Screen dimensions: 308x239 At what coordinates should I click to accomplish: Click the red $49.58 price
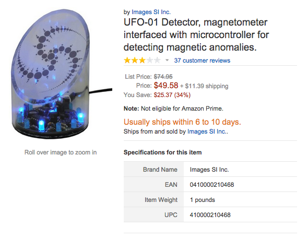click(166, 86)
